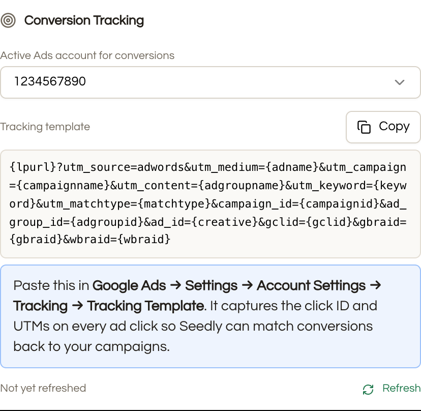This screenshot has height=411, width=421.
Task: Copy the tracking template
Action: (383, 127)
